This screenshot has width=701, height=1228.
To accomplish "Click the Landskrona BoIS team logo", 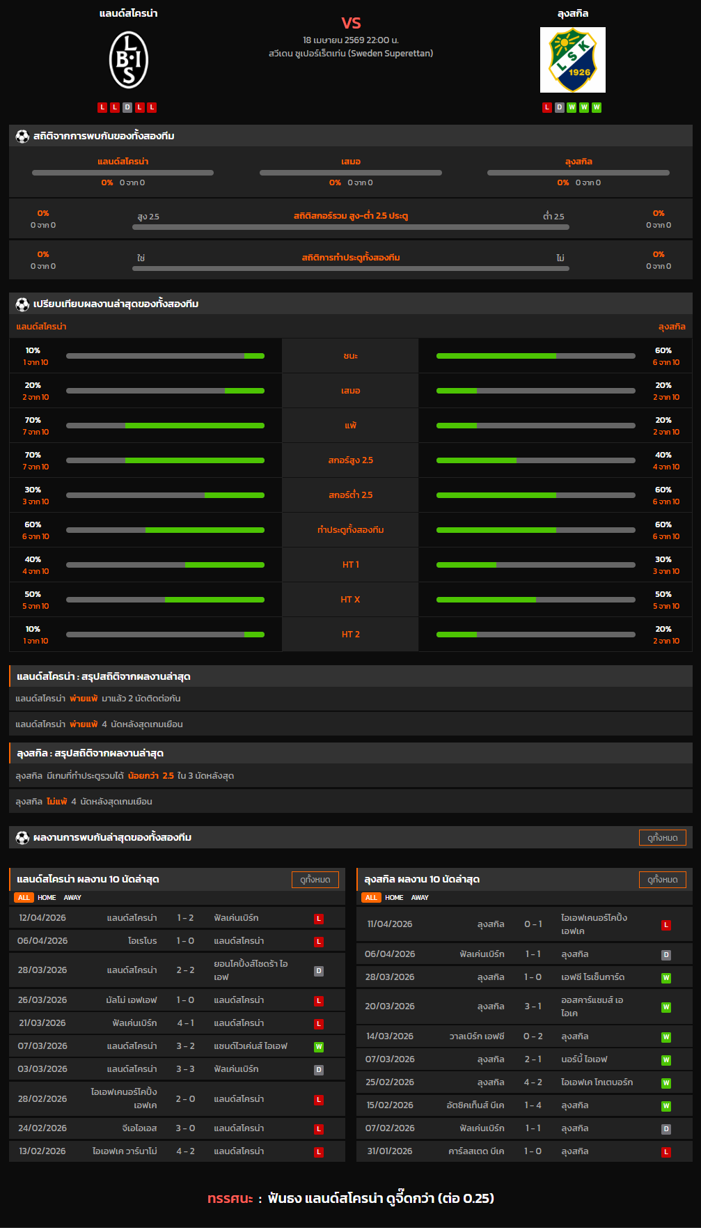I will coord(129,61).
